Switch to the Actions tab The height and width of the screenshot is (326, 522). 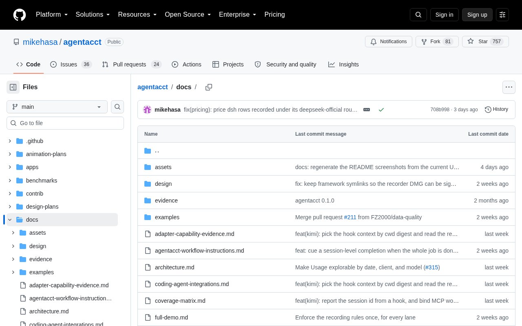(x=186, y=64)
